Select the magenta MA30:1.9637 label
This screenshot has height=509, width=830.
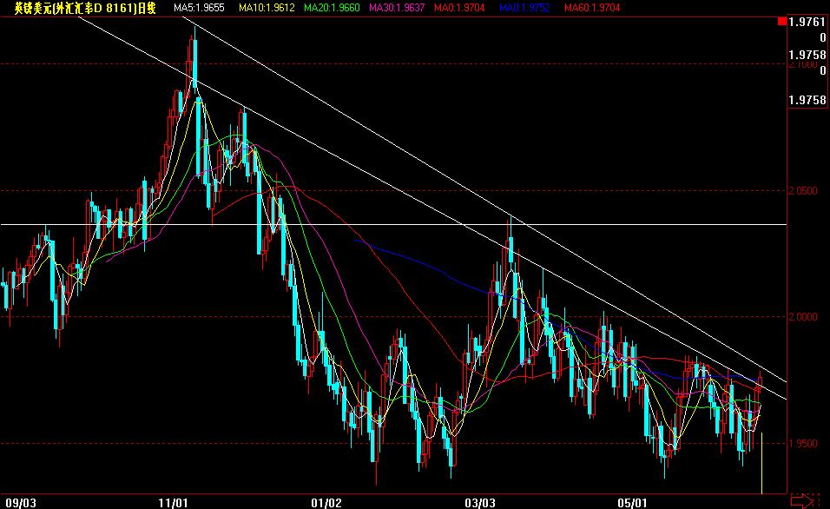point(397,8)
